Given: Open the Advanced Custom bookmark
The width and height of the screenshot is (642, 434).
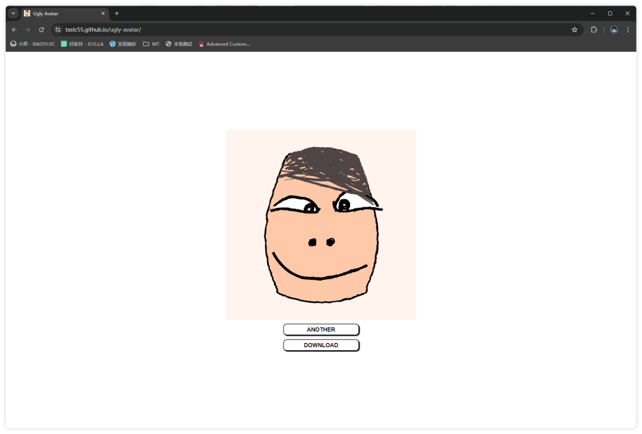Looking at the screenshot, I should pyautogui.click(x=224, y=44).
